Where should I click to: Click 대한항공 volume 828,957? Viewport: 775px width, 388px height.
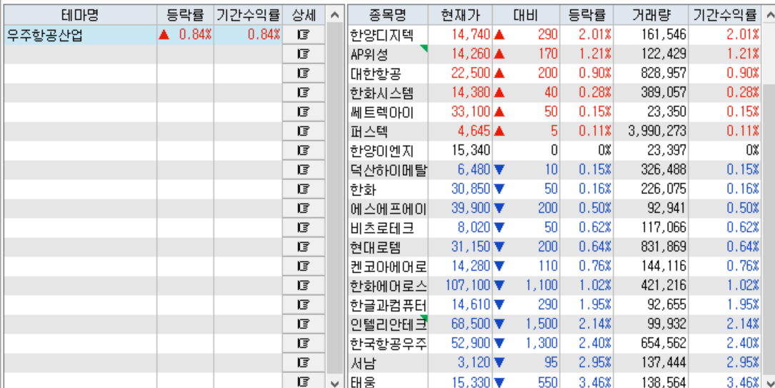click(x=664, y=73)
